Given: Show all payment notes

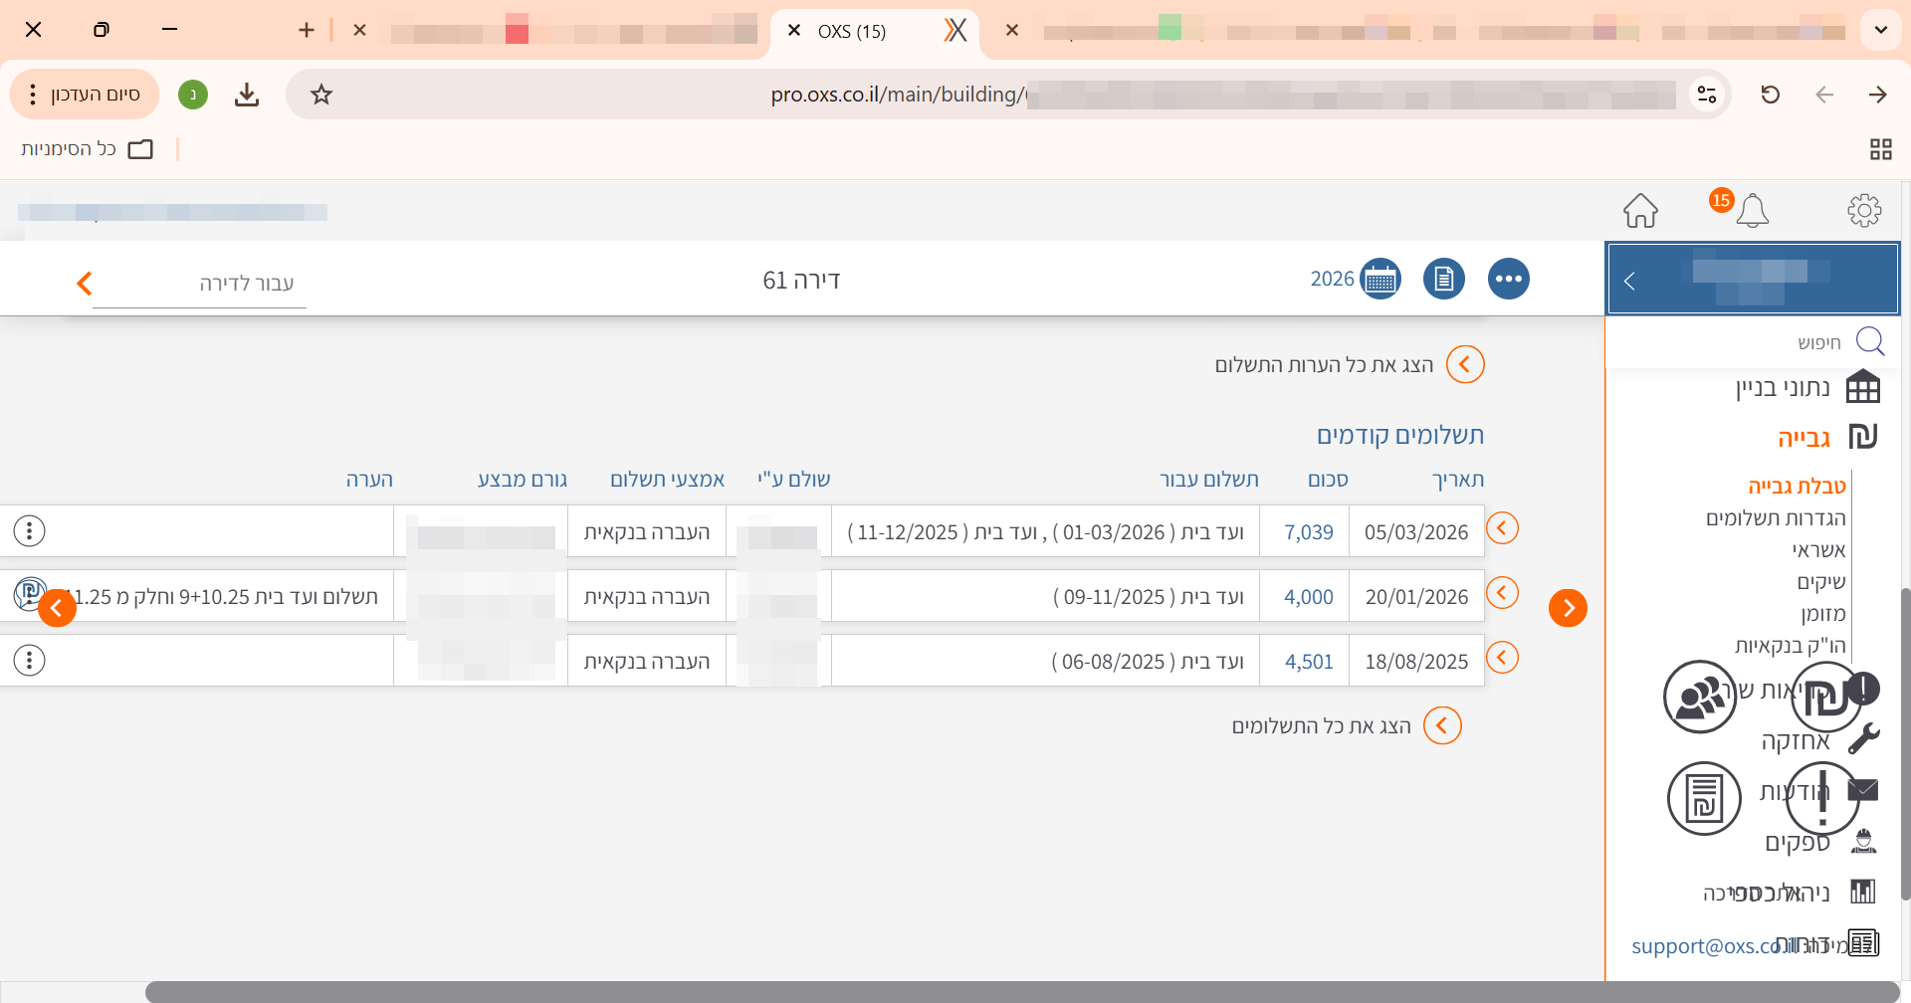Looking at the screenshot, I should 1464,365.
